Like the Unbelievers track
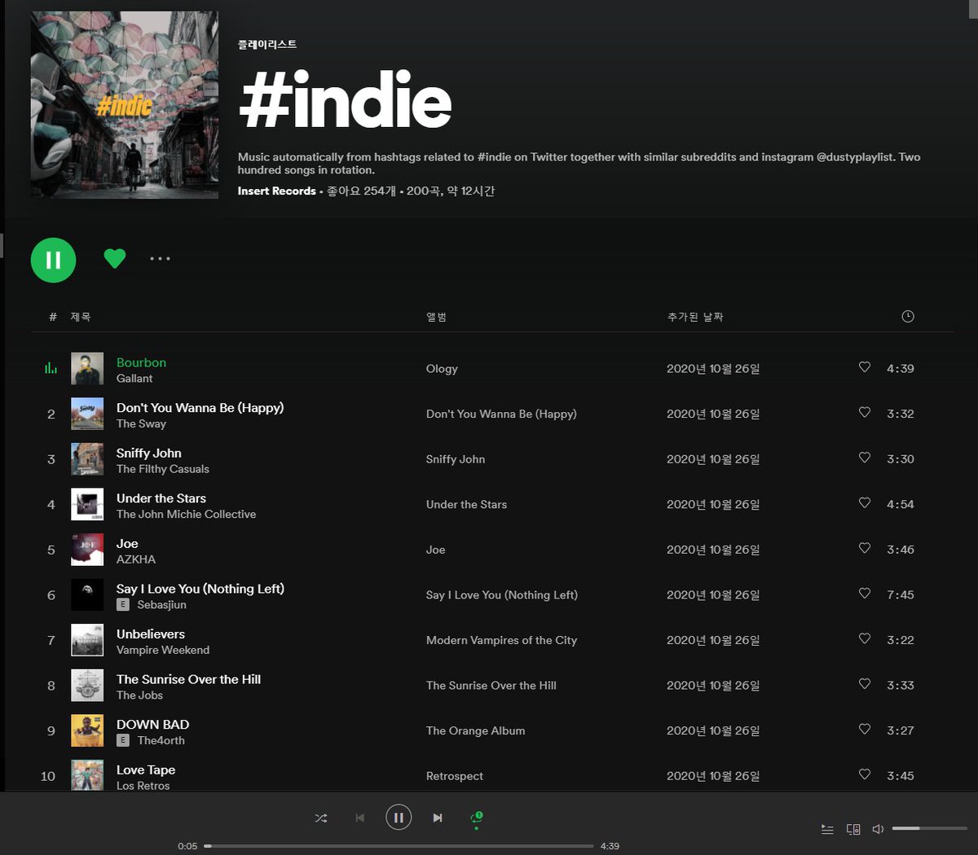This screenshot has height=855, width=978. coord(865,638)
